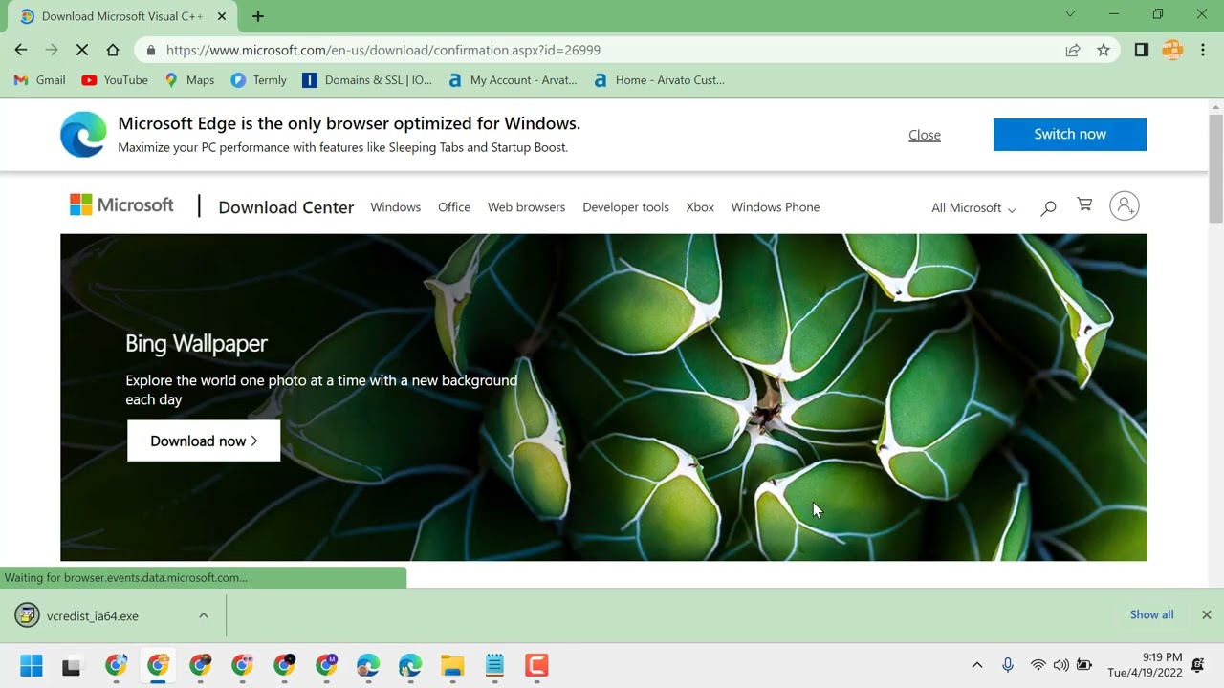
Task: Open the YouTube bookmark
Action: tap(115, 80)
